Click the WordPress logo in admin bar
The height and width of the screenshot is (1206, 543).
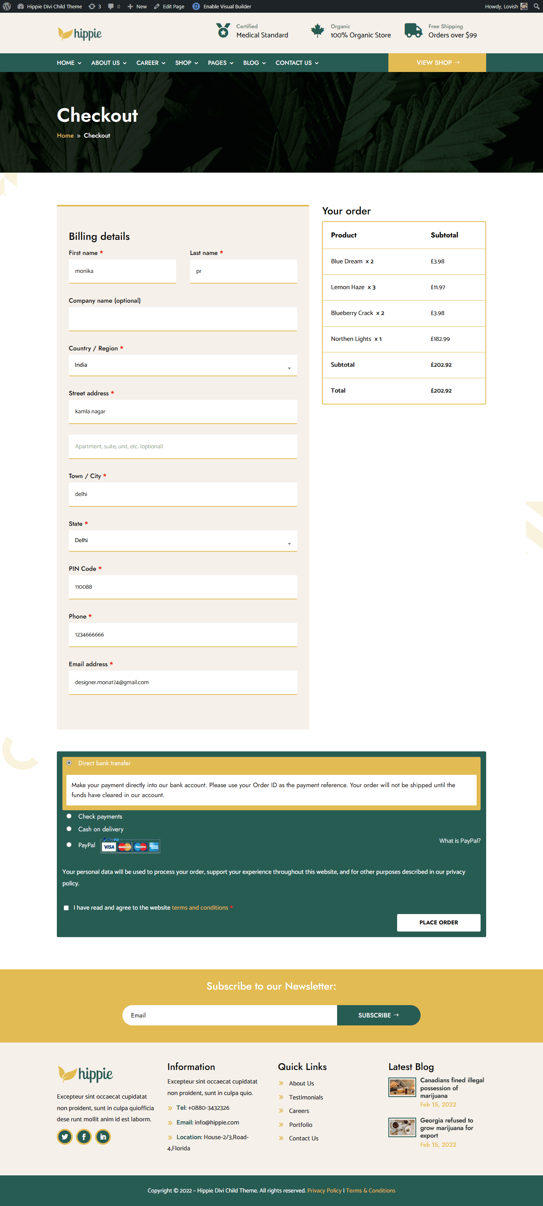coord(7,6)
